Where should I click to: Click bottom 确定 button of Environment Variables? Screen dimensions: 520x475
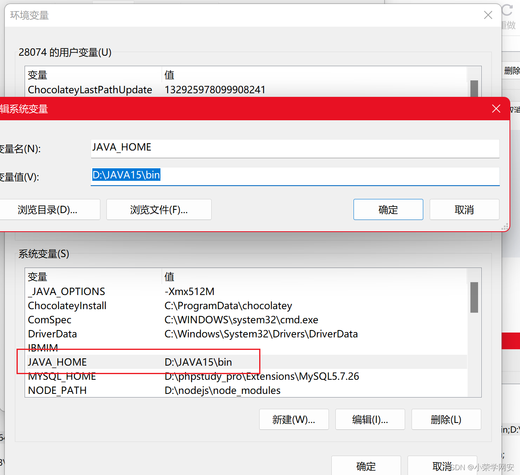(366, 466)
